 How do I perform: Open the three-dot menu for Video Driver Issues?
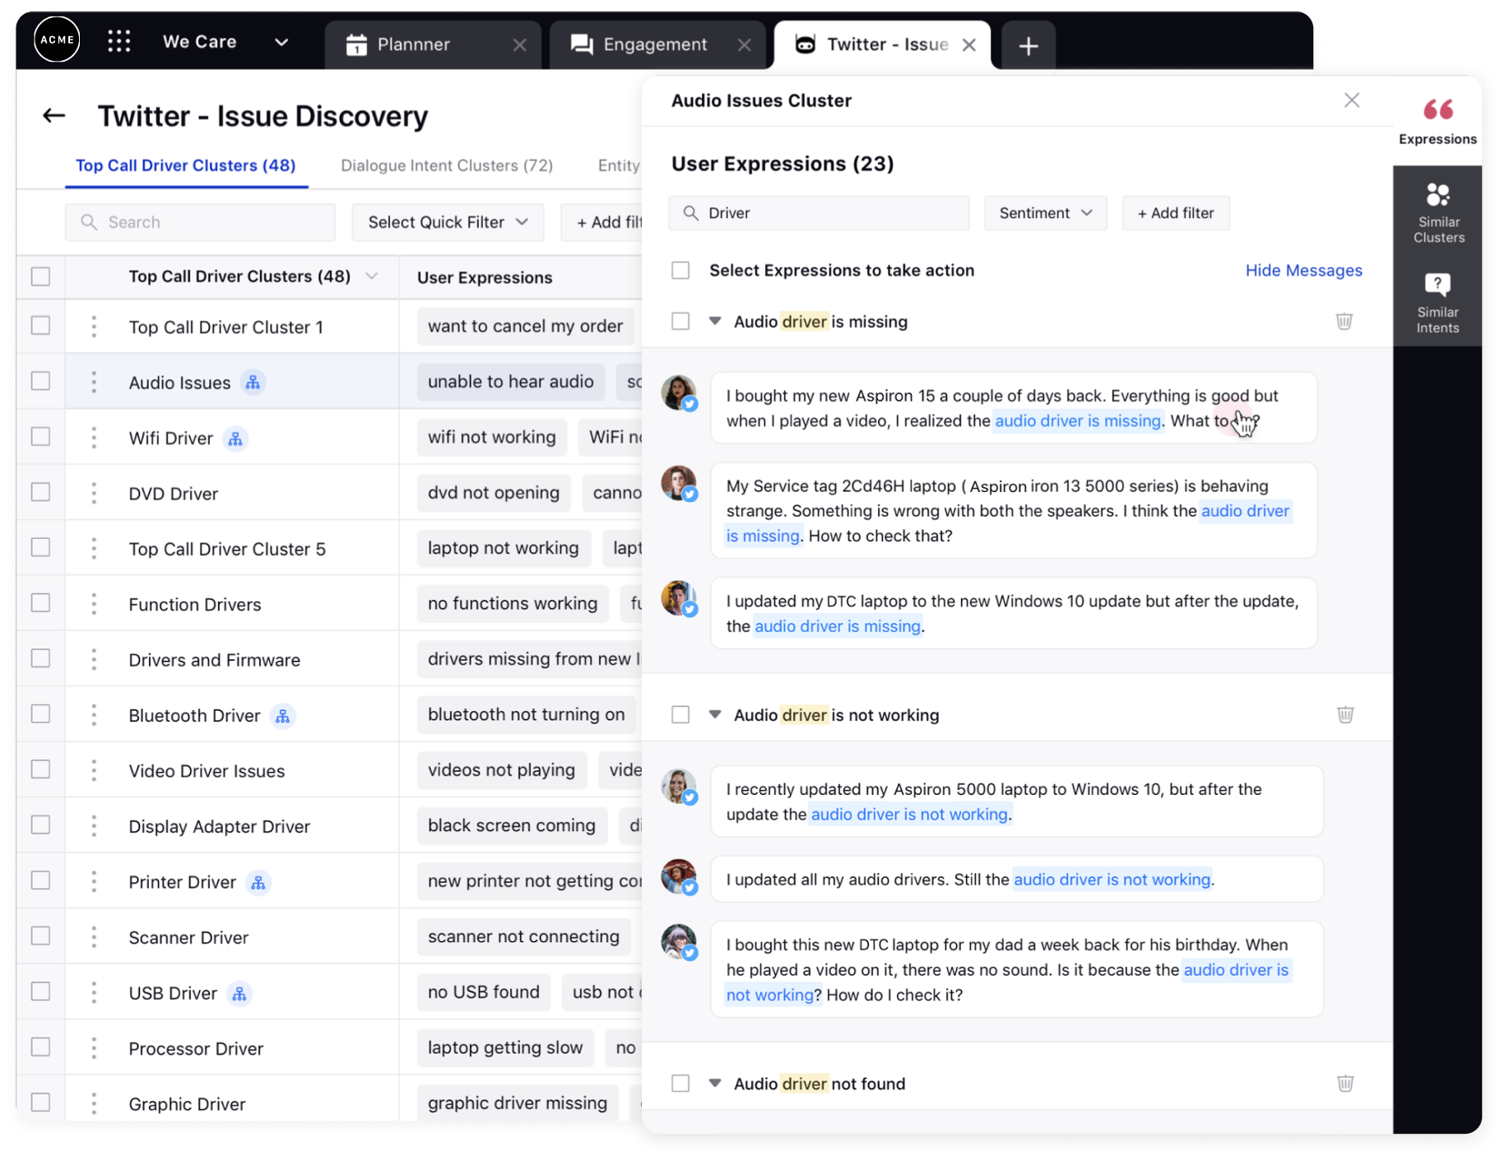[x=94, y=770]
